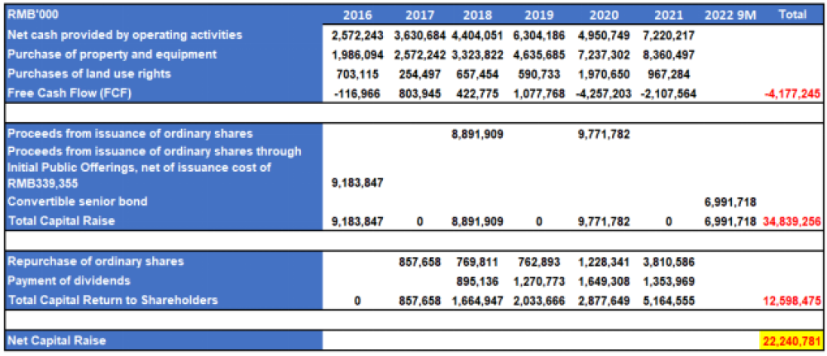This screenshot has height=356, width=827.
Task: Click dividends value 1,353,969
Action: point(668,281)
